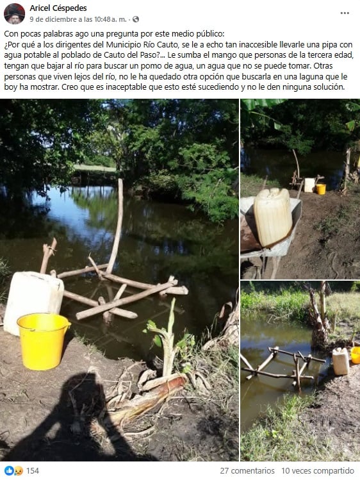Click the sad face reaction icon
The width and height of the screenshot is (360, 480).
tap(18, 470)
